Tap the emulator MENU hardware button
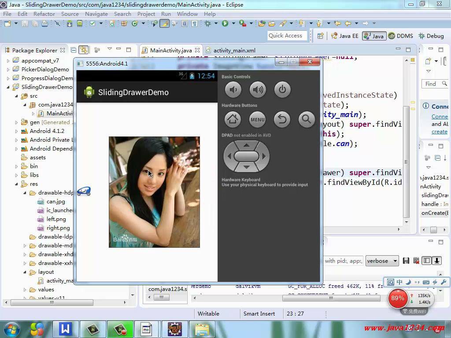Viewport: 451px width, 338px height. 257,119
